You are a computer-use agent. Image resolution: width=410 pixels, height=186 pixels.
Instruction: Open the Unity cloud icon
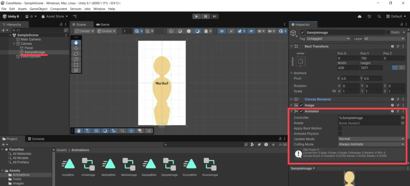pos(360,16)
